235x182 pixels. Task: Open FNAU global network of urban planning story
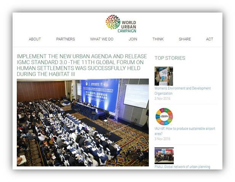[182, 167]
